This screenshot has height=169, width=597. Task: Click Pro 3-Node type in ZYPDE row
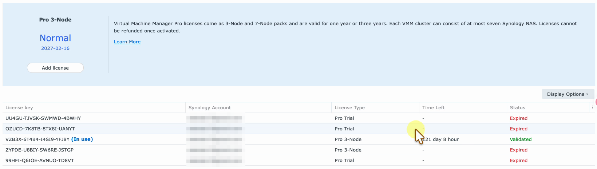pyautogui.click(x=348, y=150)
